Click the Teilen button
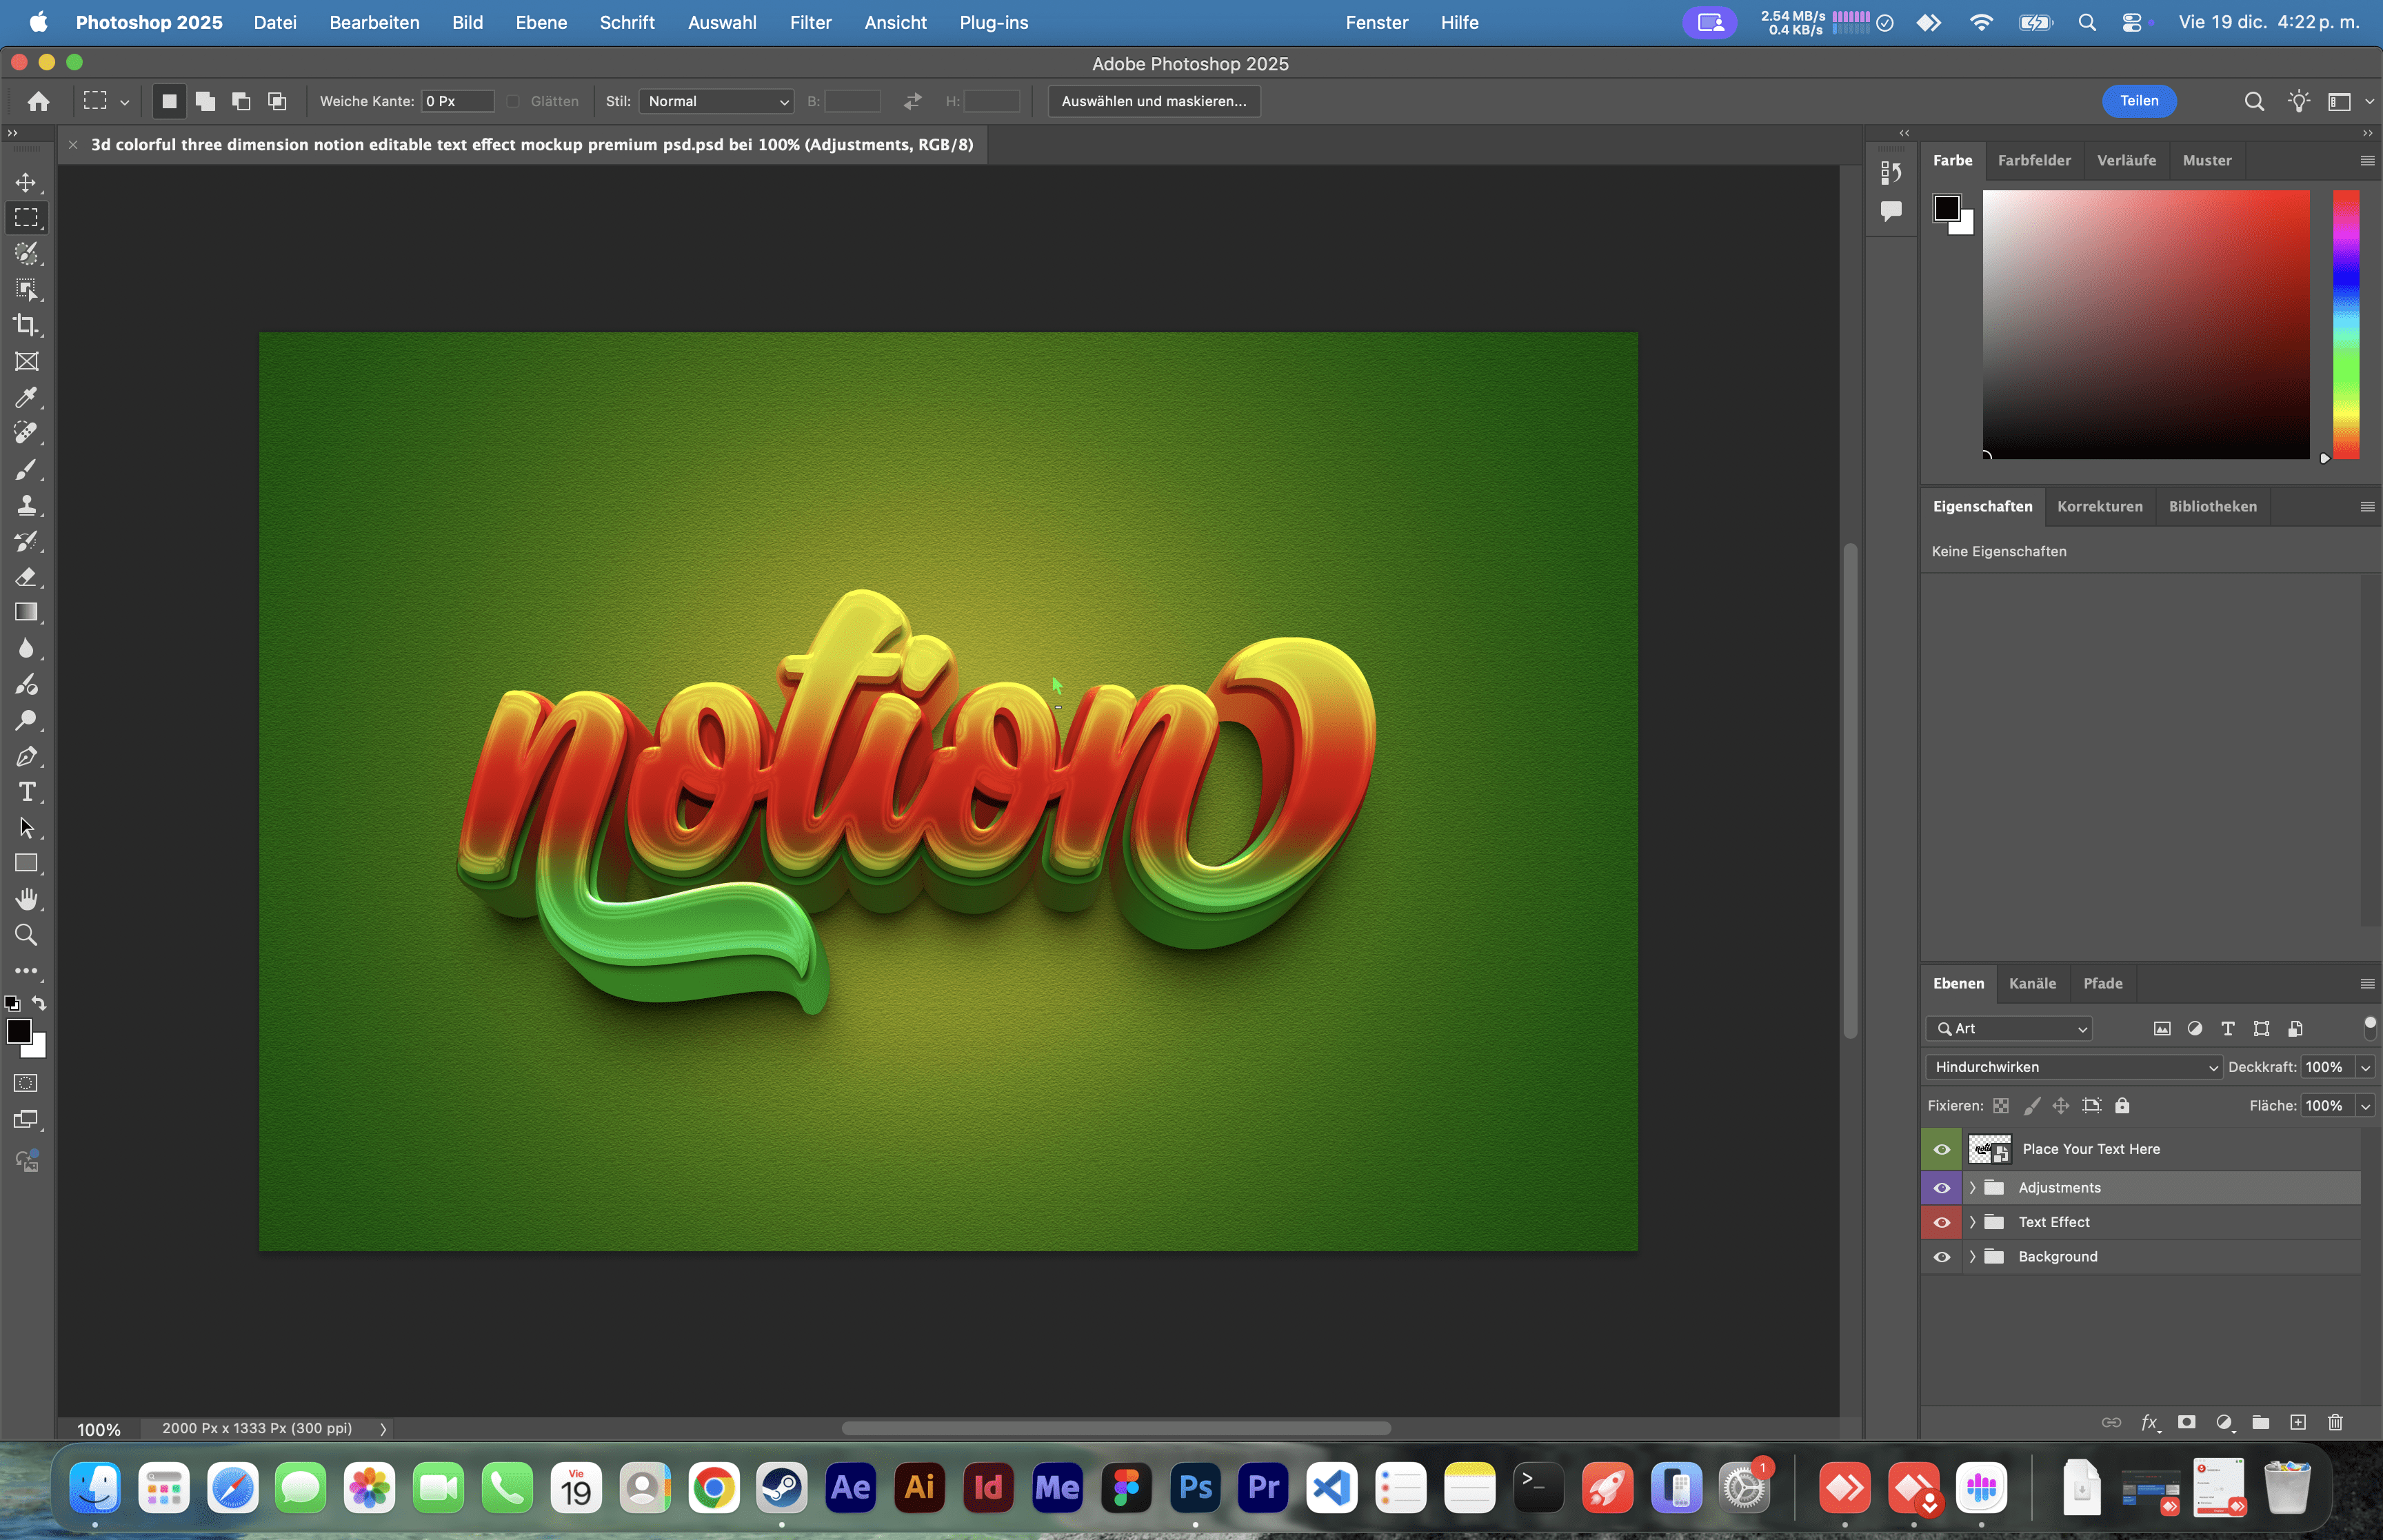This screenshot has height=1540, width=2383. (2139, 101)
